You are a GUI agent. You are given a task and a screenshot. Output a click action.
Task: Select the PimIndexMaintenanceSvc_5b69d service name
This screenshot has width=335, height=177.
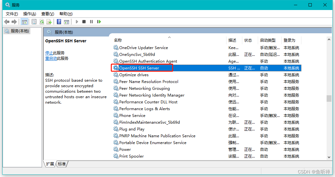150,122
